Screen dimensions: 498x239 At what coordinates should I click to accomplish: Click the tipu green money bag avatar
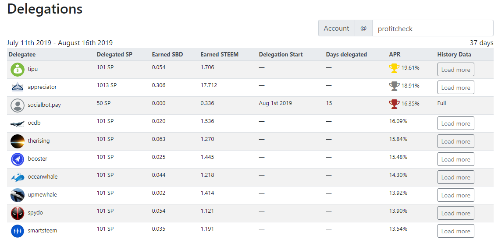[x=18, y=70]
